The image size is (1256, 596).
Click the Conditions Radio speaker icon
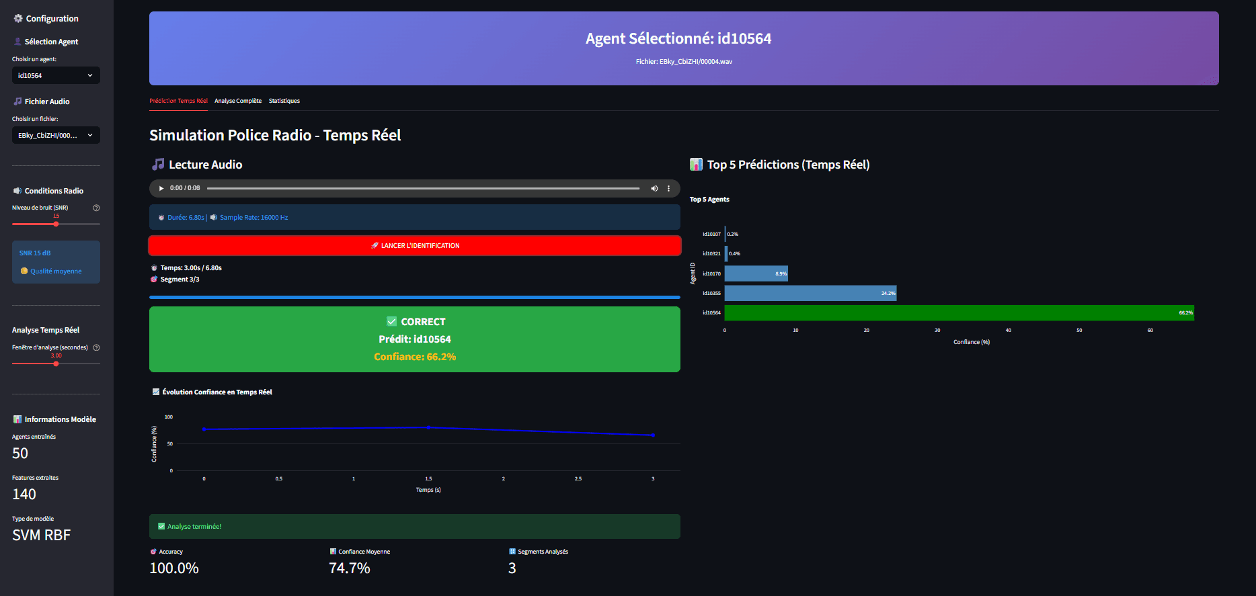[x=17, y=191]
